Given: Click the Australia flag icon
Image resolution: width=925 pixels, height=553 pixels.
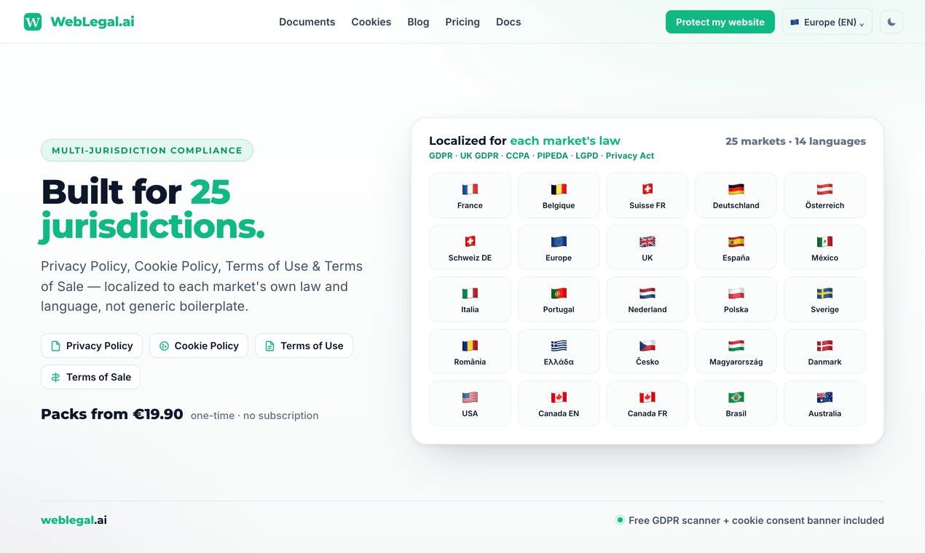Looking at the screenshot, I should 824,397.
